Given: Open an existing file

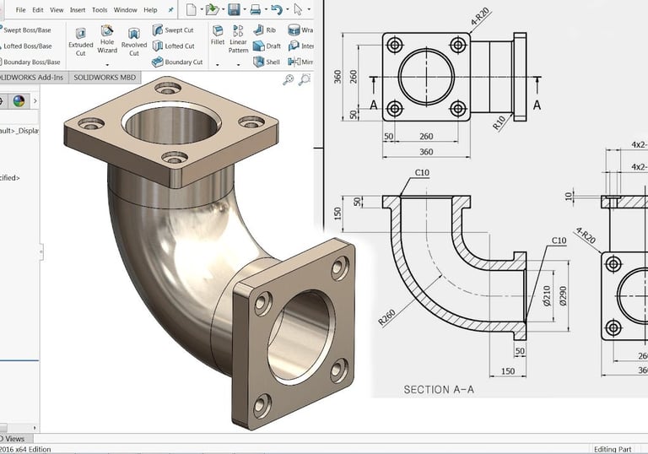Looking at the screenshot, I should pyautogui.click(x=213, y=9).
